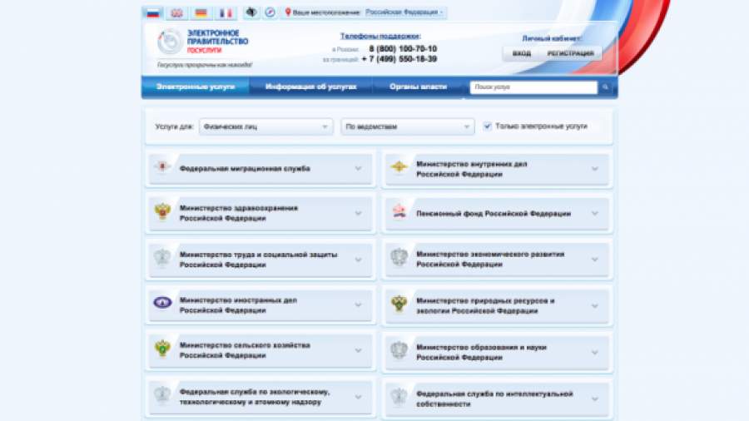The width and height of the screenshot is (749, 421).
Task: Click the Федеральная миграционная служба emblem
Action: (x=162, y=166)
